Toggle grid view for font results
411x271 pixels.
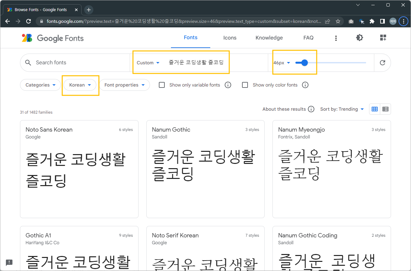(374, 109)
